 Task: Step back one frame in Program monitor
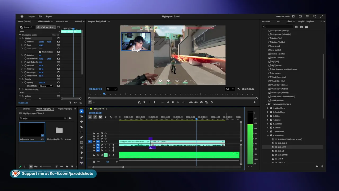pos(168,102)
